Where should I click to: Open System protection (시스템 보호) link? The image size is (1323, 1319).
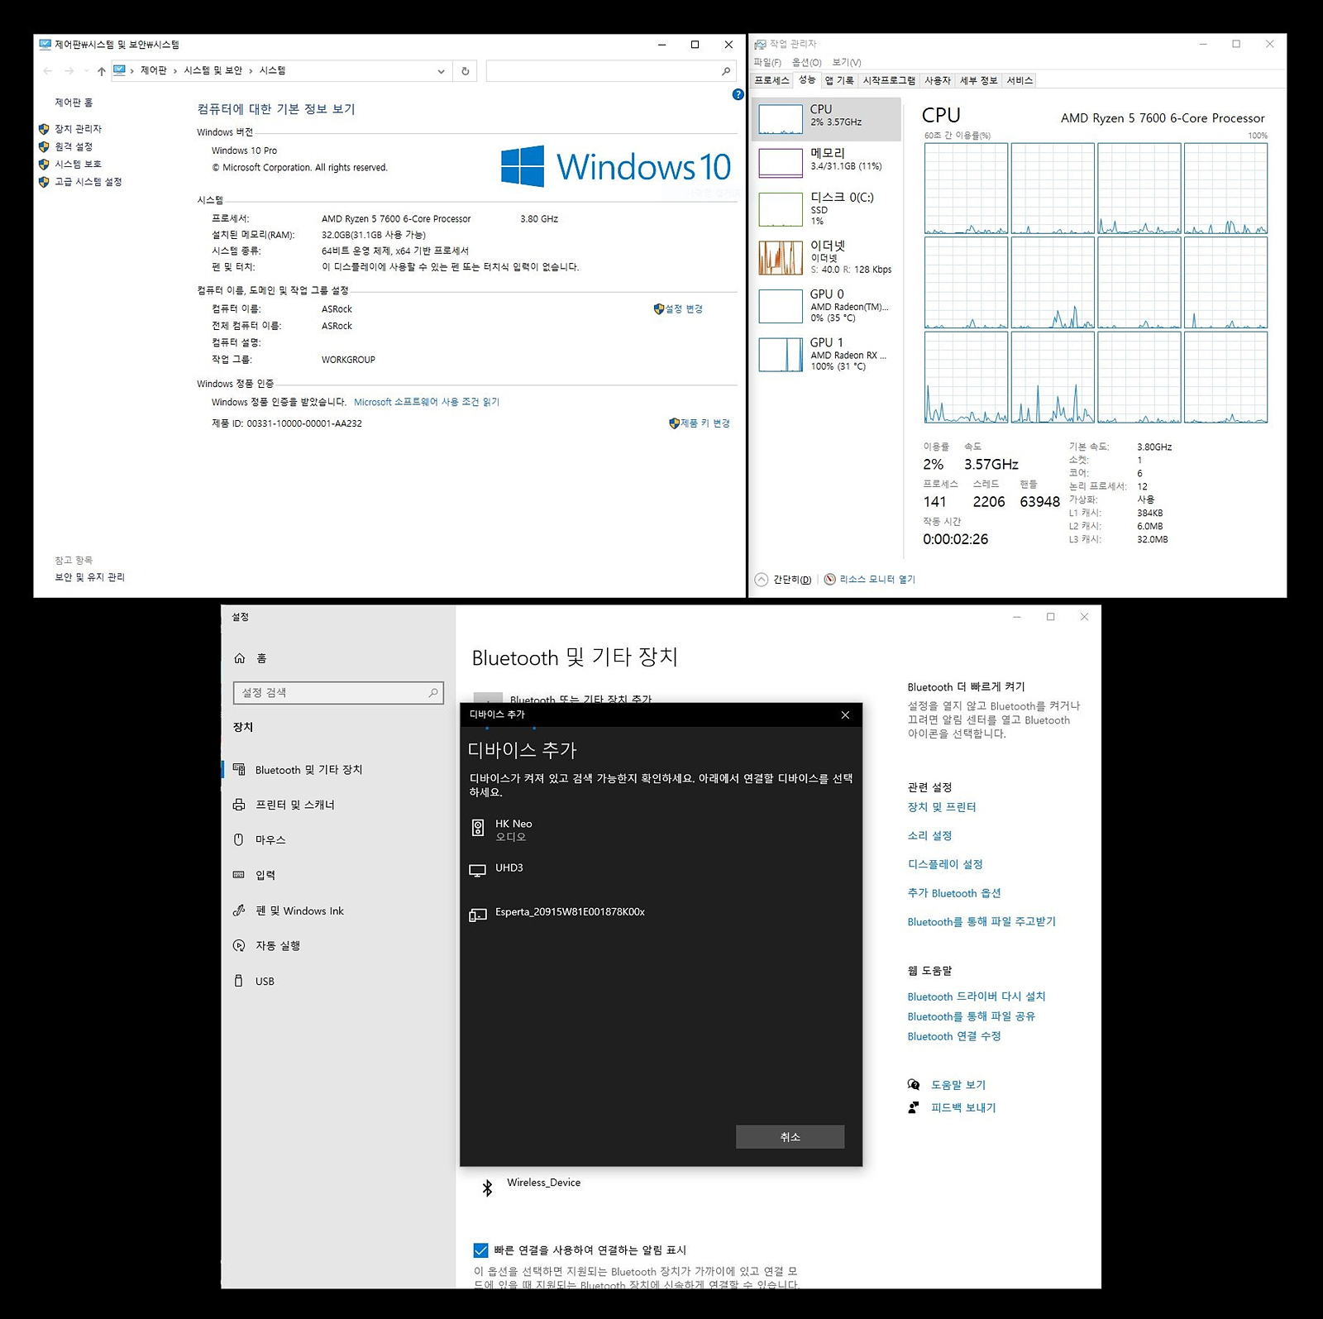(78, 164)
